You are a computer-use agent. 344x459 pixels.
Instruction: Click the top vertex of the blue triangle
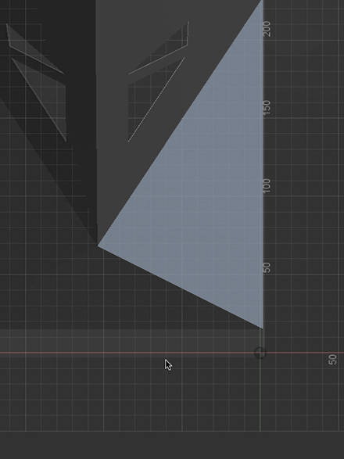tap(262, 1)
